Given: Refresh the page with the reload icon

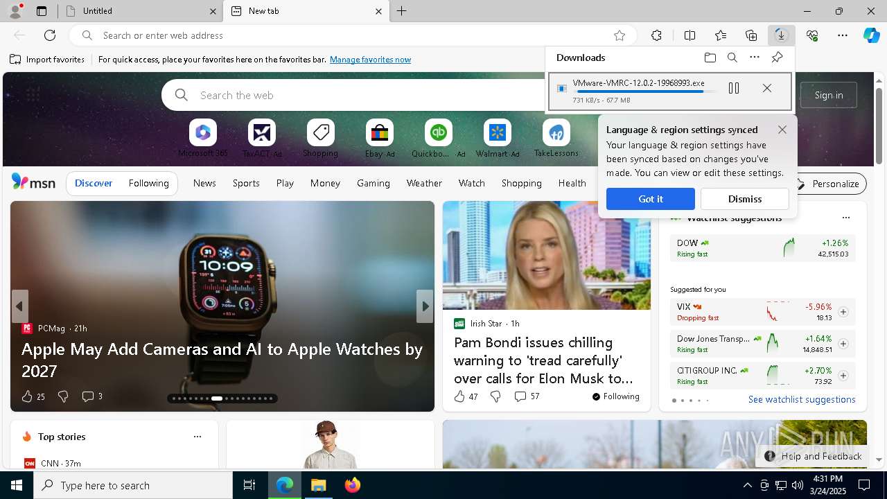Looking at the screenshot, I should click(x=50, y=35).
